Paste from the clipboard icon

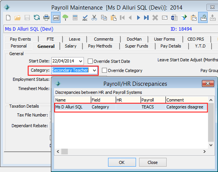click(113, 18)
